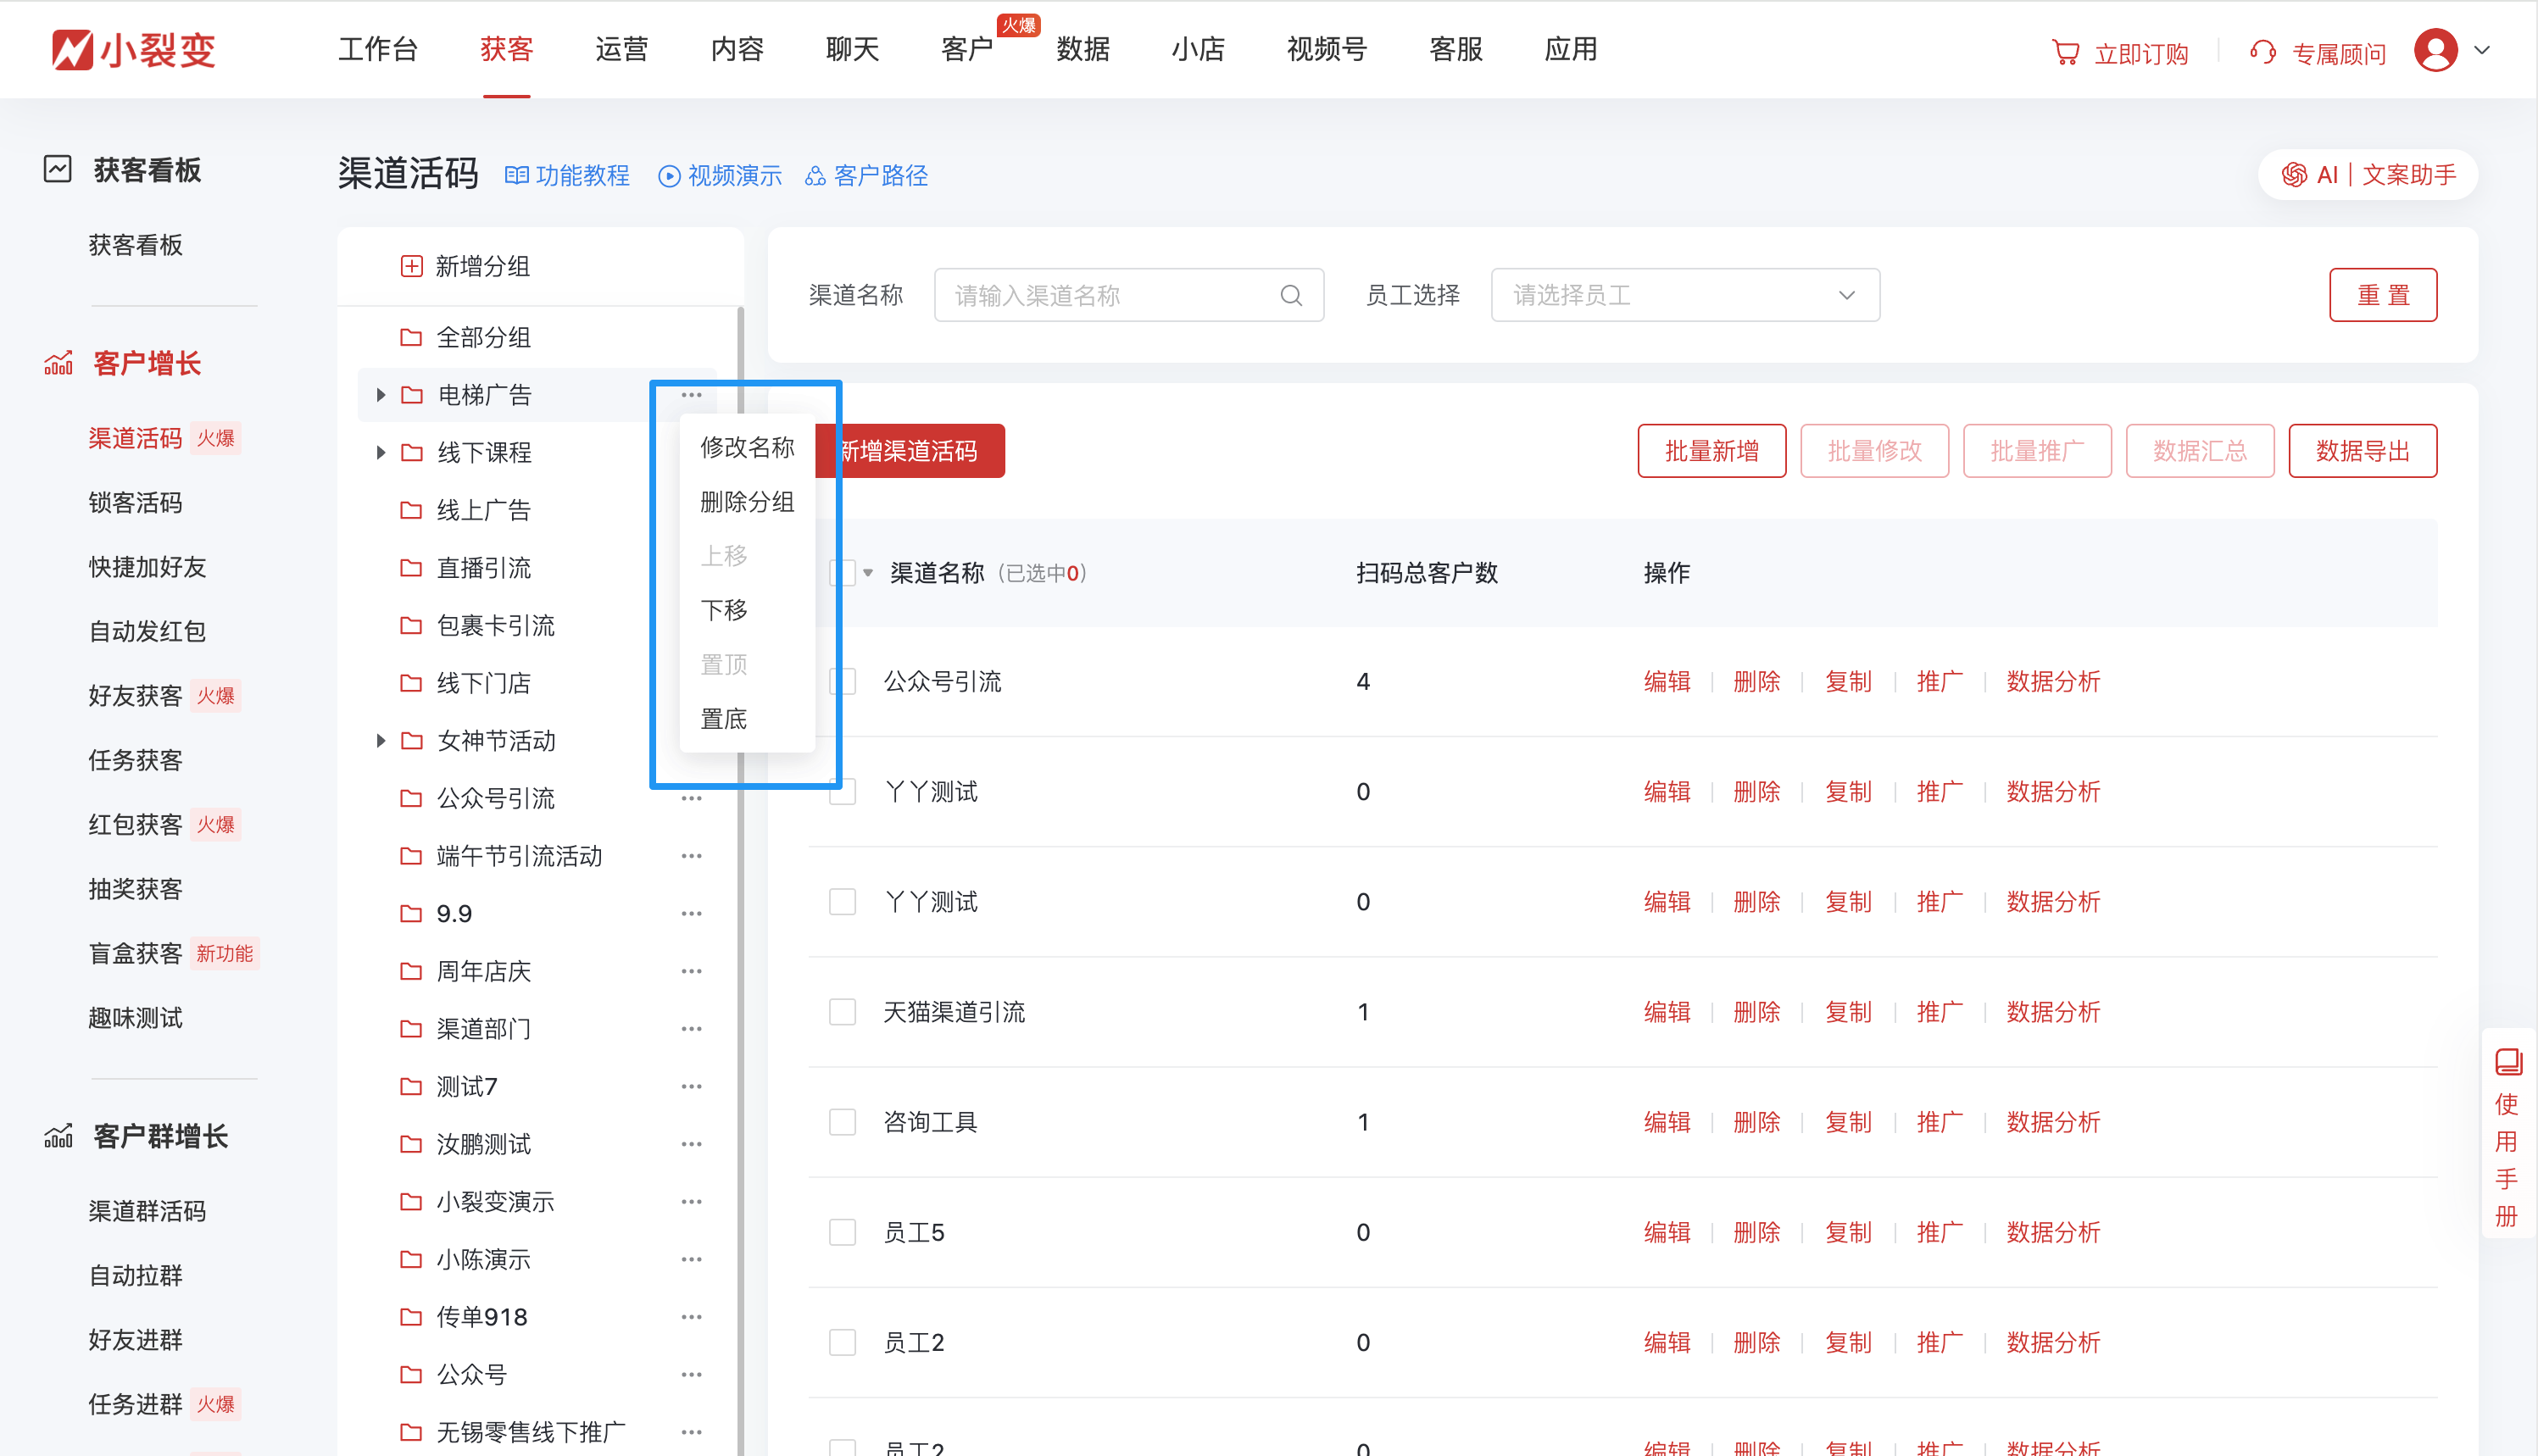Choose 删除分组 in the context menu
The width and height of the screenshot is (2538, 1456).
(x=746, y=501)
